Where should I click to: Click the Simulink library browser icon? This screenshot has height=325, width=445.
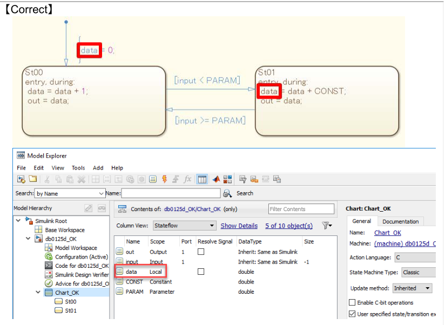(227, 179)
